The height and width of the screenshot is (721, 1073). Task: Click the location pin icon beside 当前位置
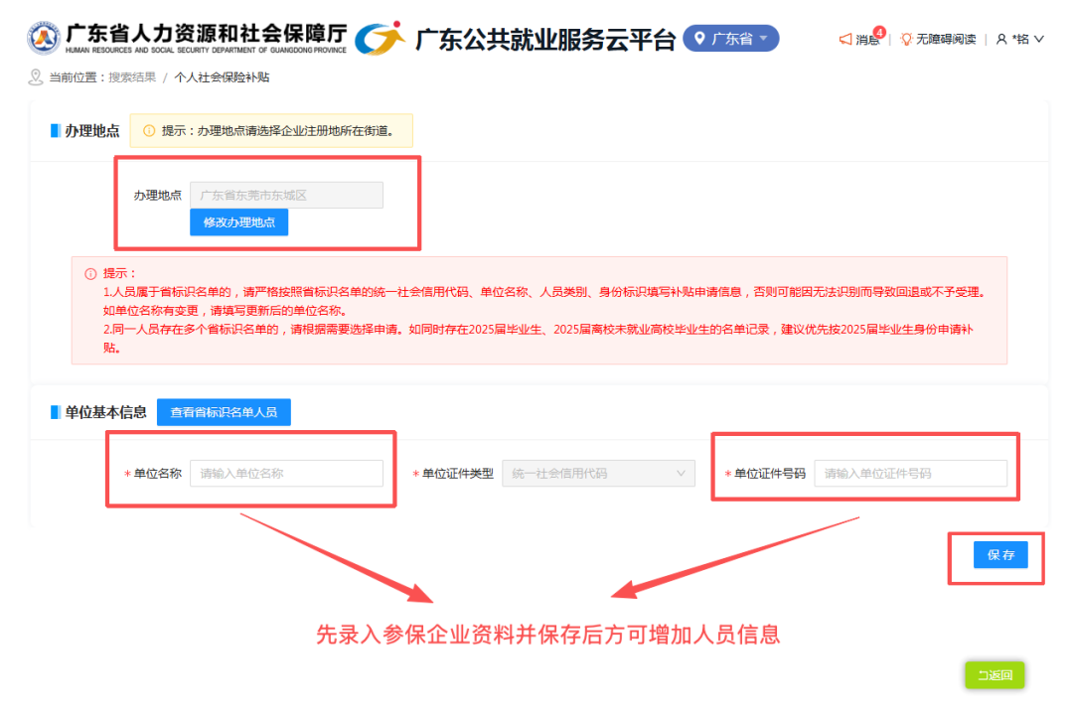pos(36,77)
